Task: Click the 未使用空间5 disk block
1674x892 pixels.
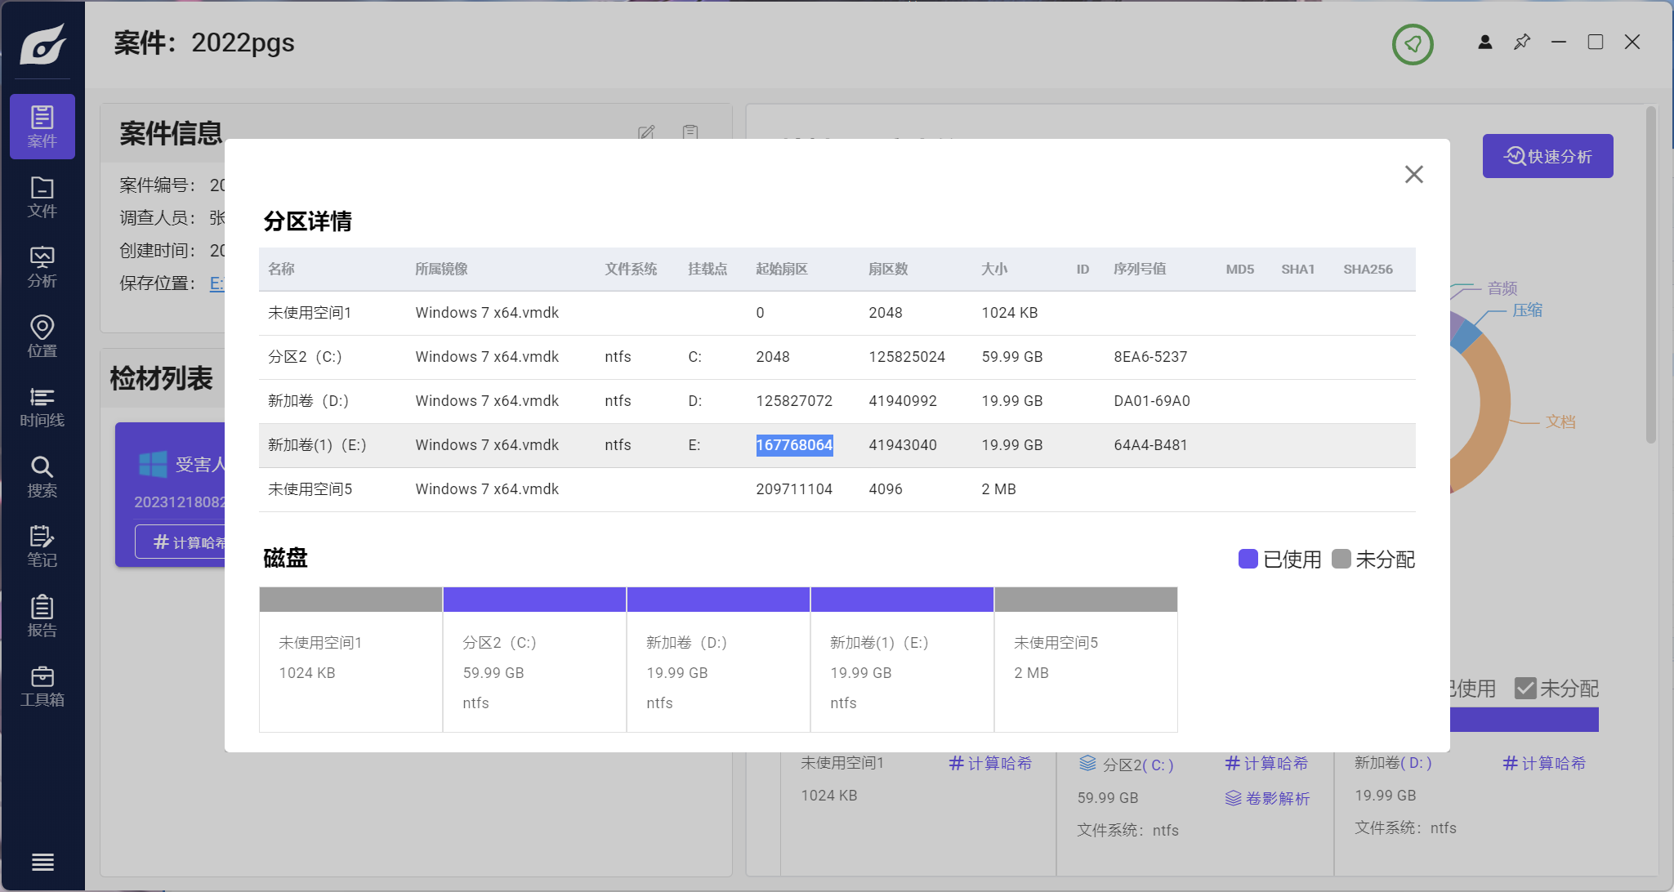Action: point(1086,659)
